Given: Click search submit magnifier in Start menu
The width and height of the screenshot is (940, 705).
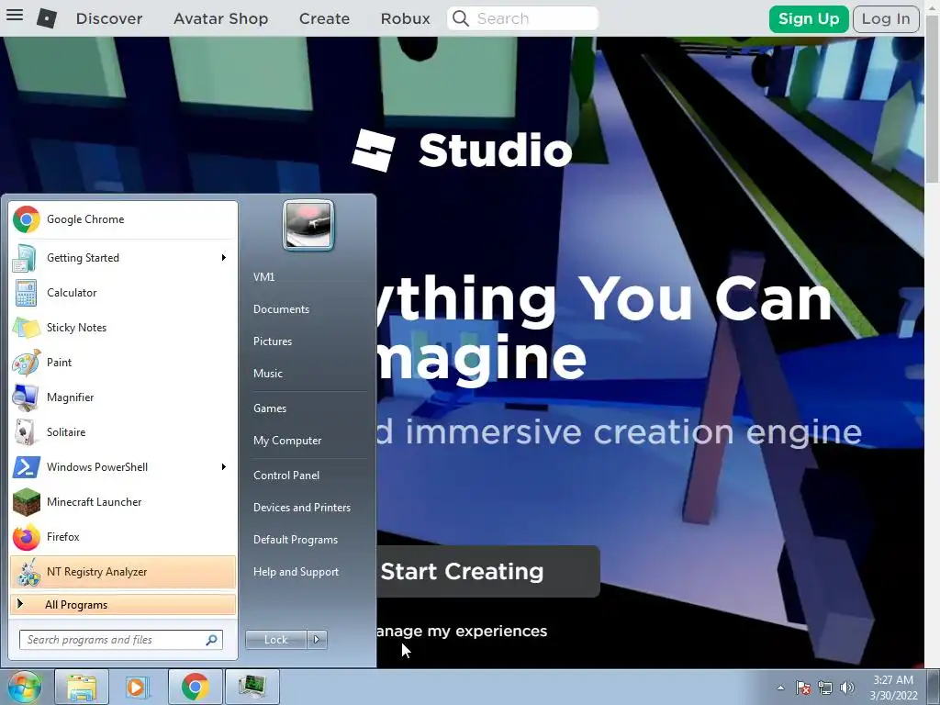Looking at the screenshot, I should (x=211, y=640).
